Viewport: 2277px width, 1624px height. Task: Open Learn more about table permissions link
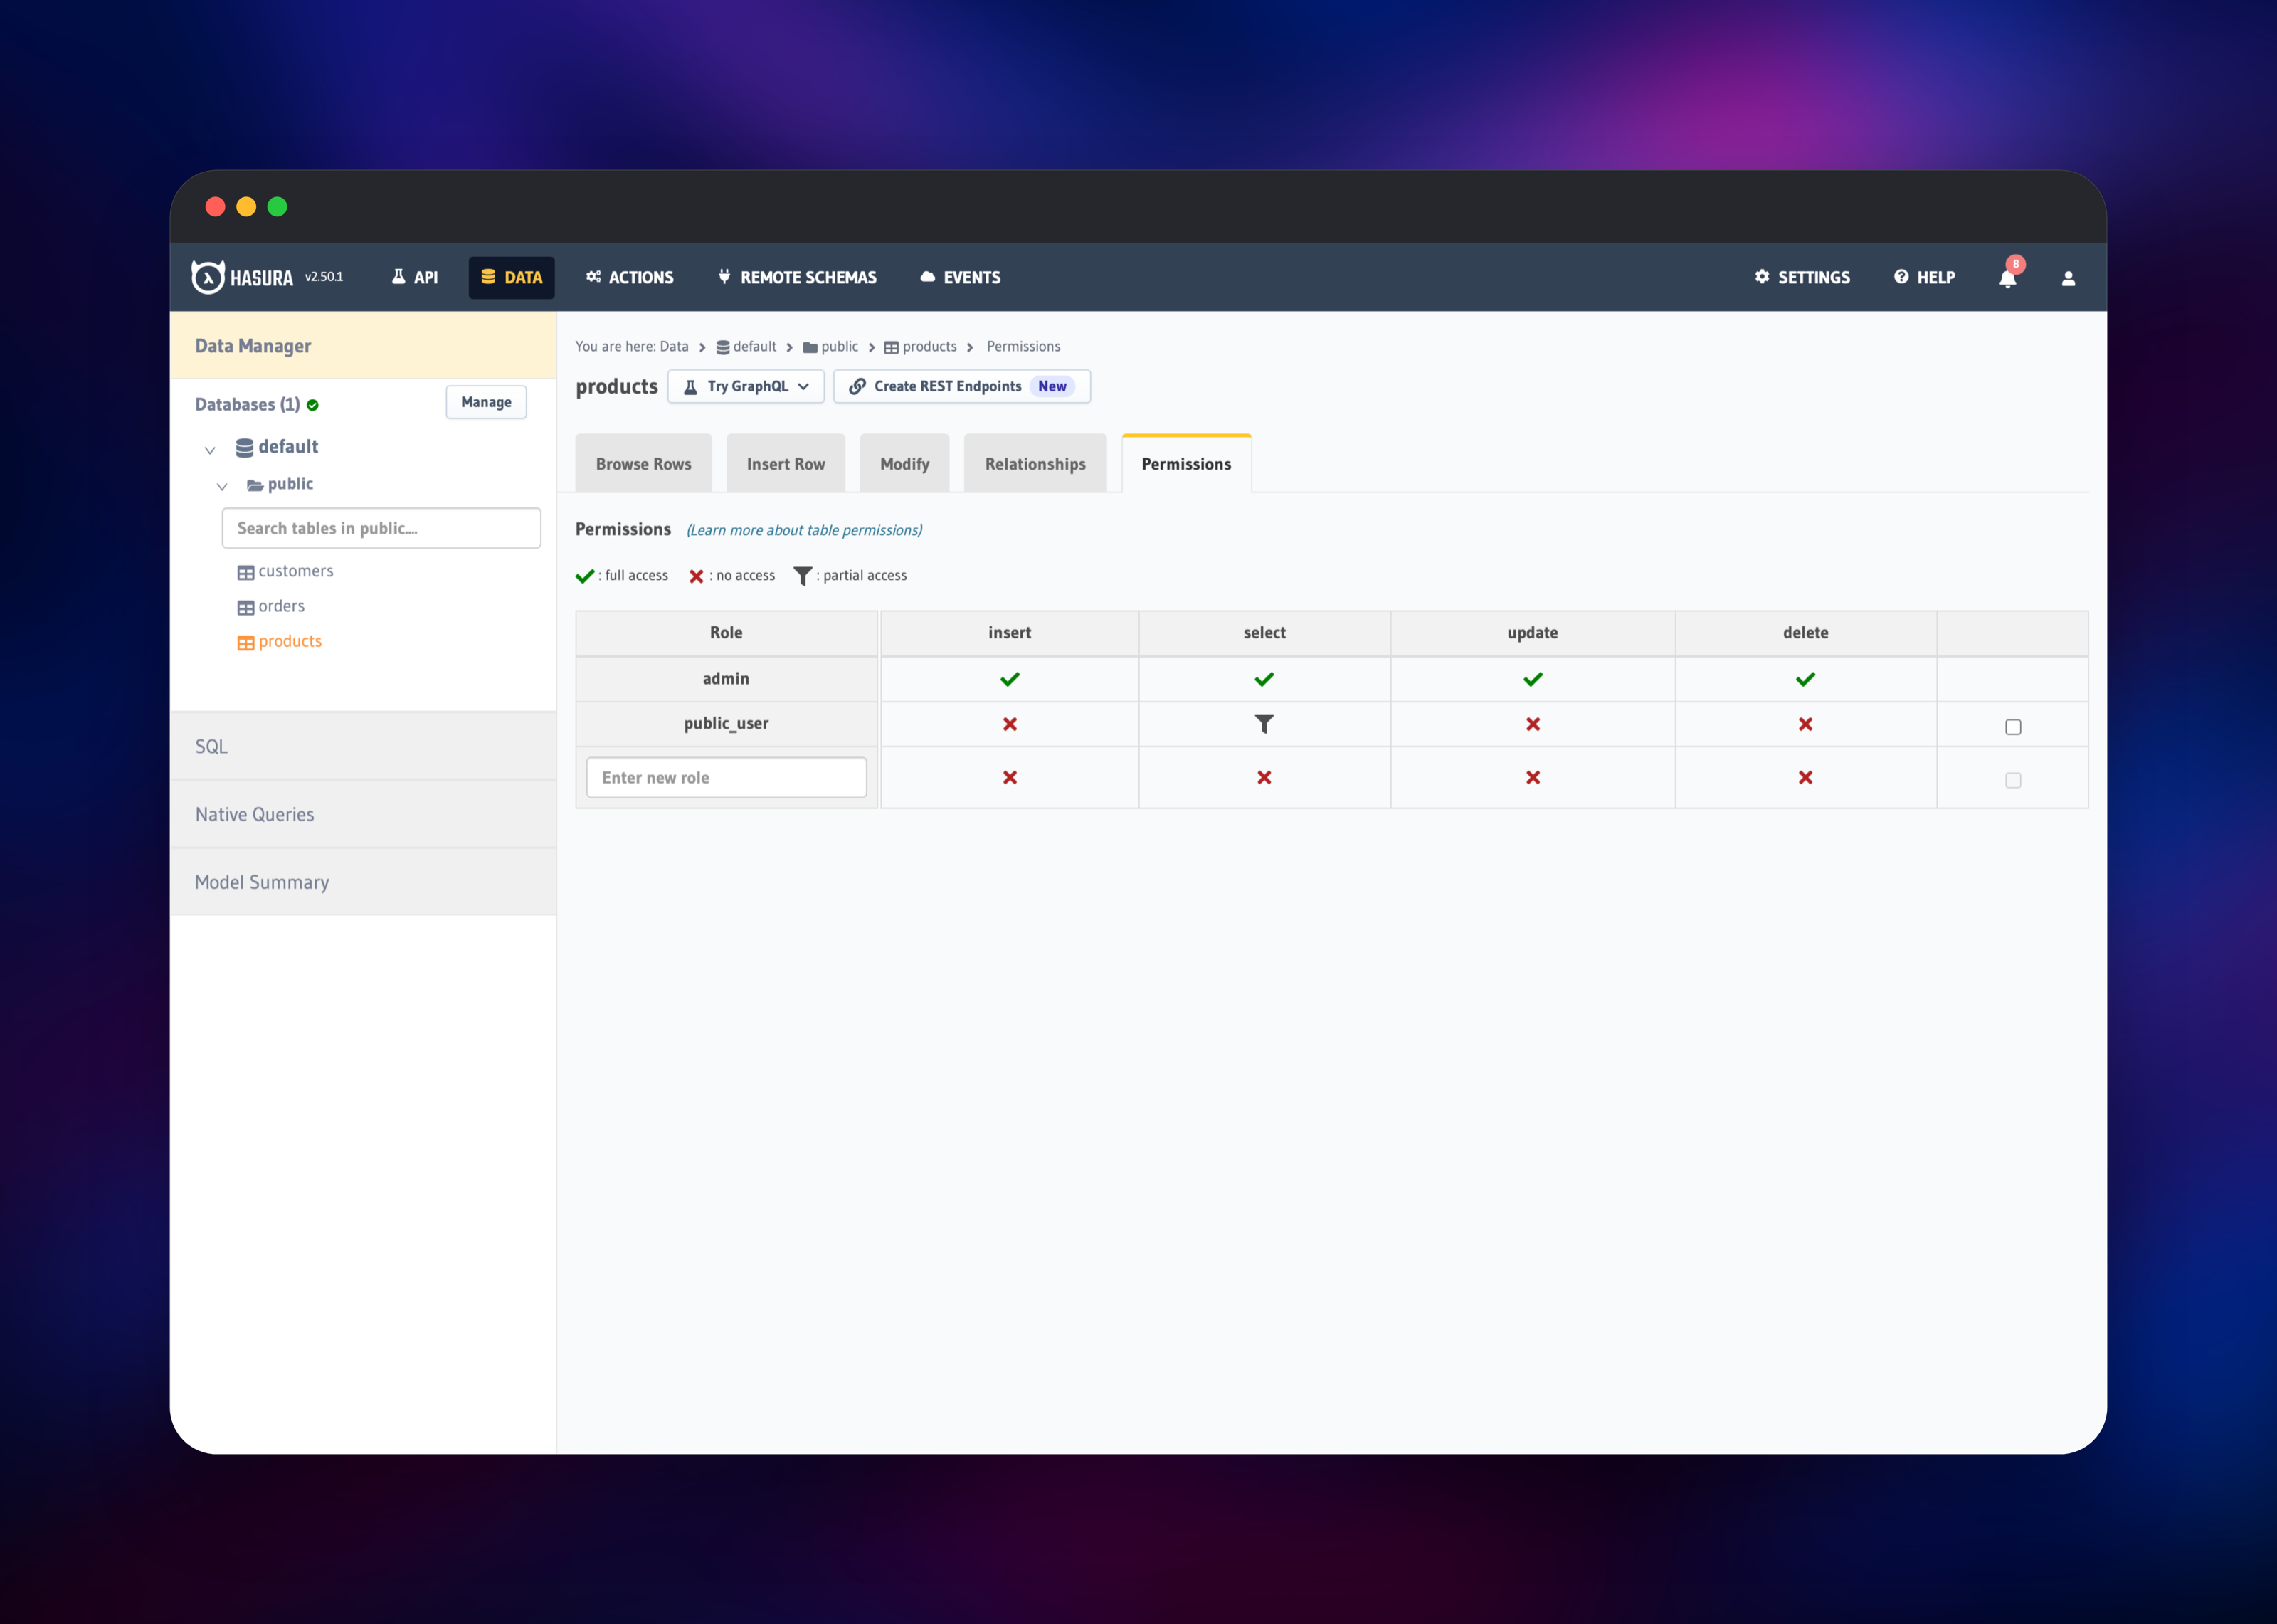pos(803,531)
